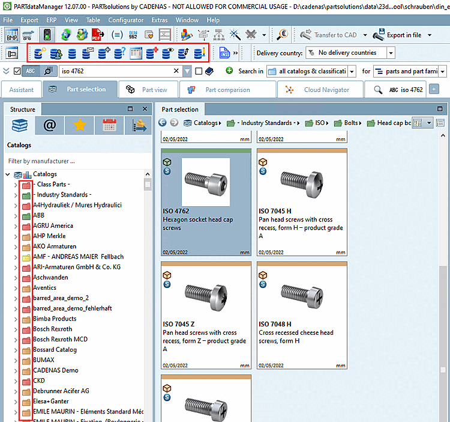Click the Euro price icon in toolbar

click(x=283, y=35)
